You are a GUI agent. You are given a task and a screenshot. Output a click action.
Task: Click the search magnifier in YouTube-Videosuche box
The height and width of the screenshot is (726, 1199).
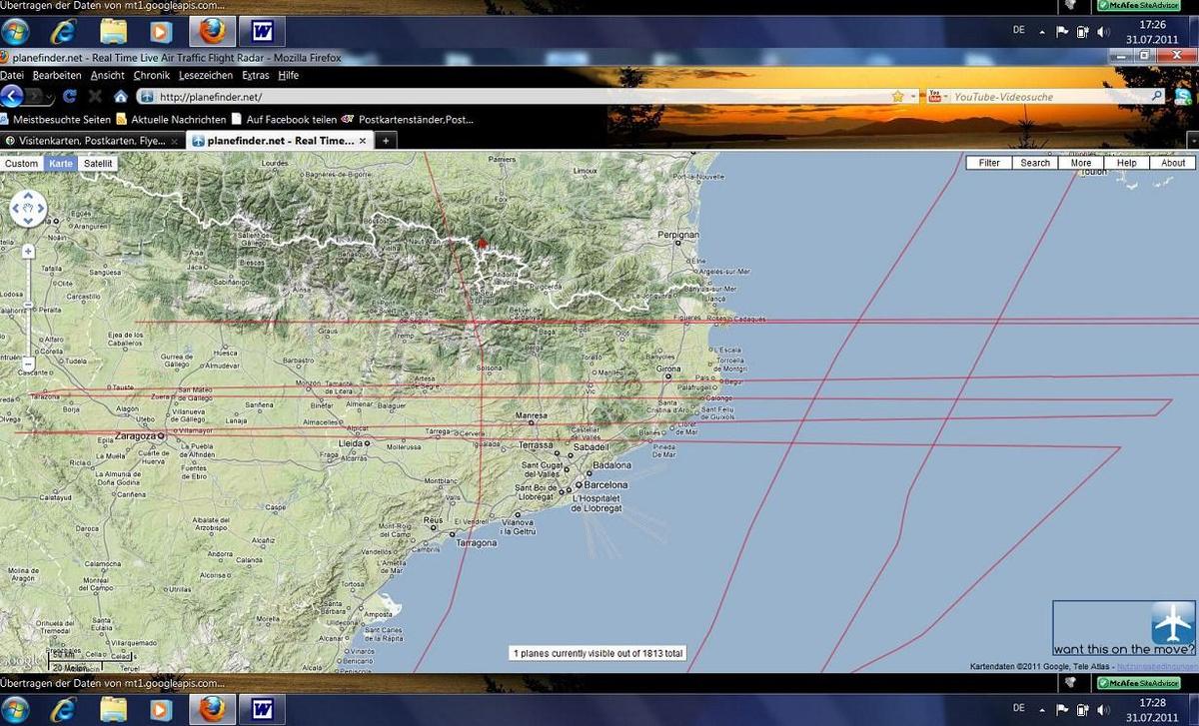(x=1157, y=97)
